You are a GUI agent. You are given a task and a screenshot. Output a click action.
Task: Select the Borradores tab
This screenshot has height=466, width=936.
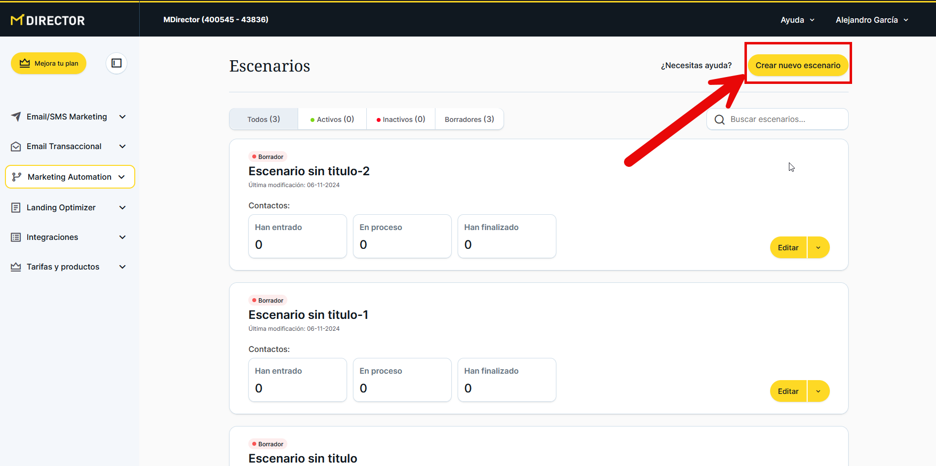[x=469, y=119]
